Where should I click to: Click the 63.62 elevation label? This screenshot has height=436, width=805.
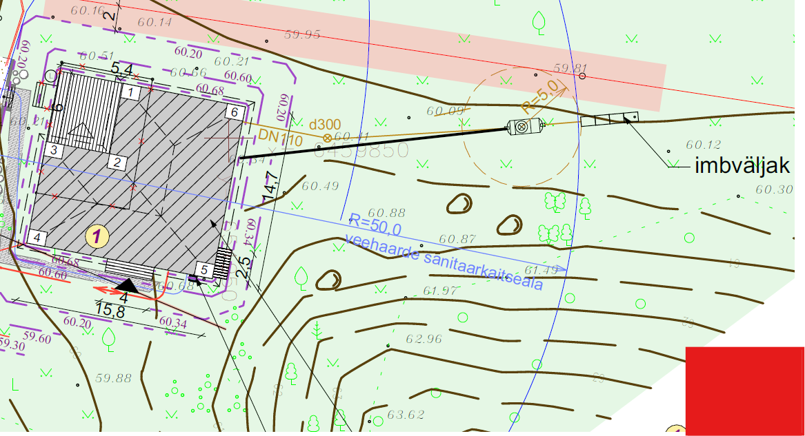coord(406,415)
